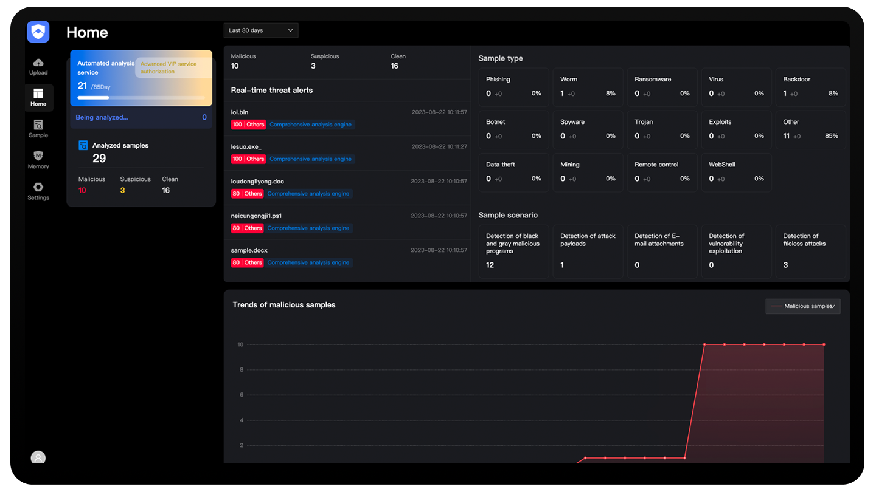876x492 pixels.
Task: Select the Worm sample type card
Action: click(x=587, y=87)
